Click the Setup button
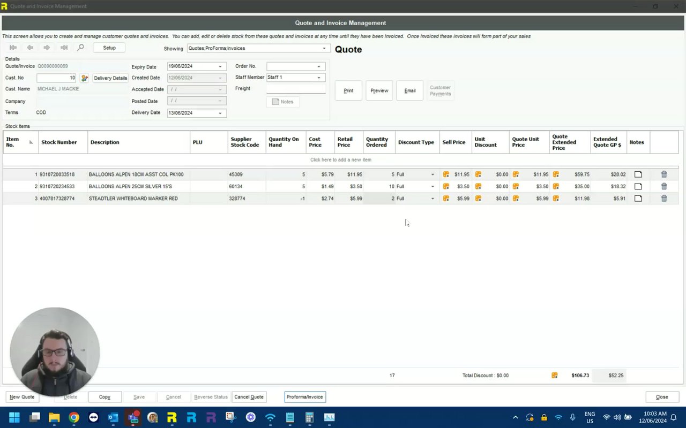This screenshot has width=686, height=428. [109, 48]
